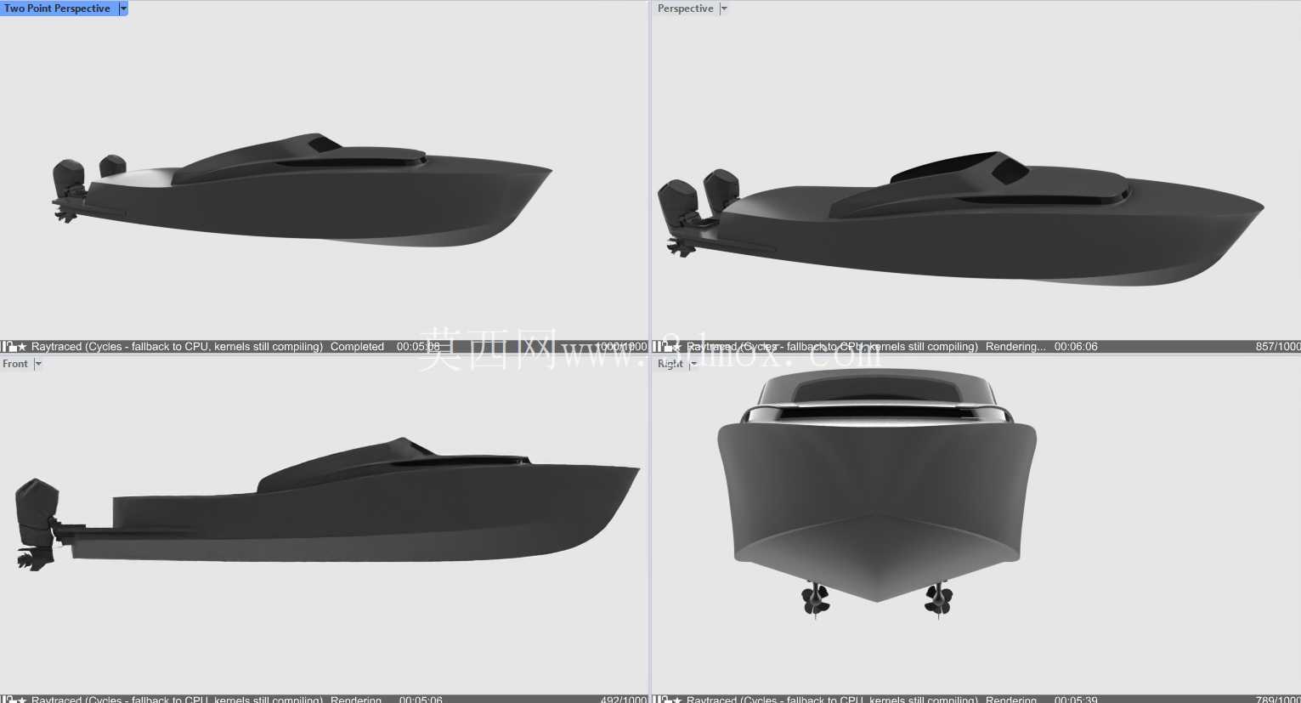
Task: Click the 857/1000 sample counter
Action: click(1278, 347)
